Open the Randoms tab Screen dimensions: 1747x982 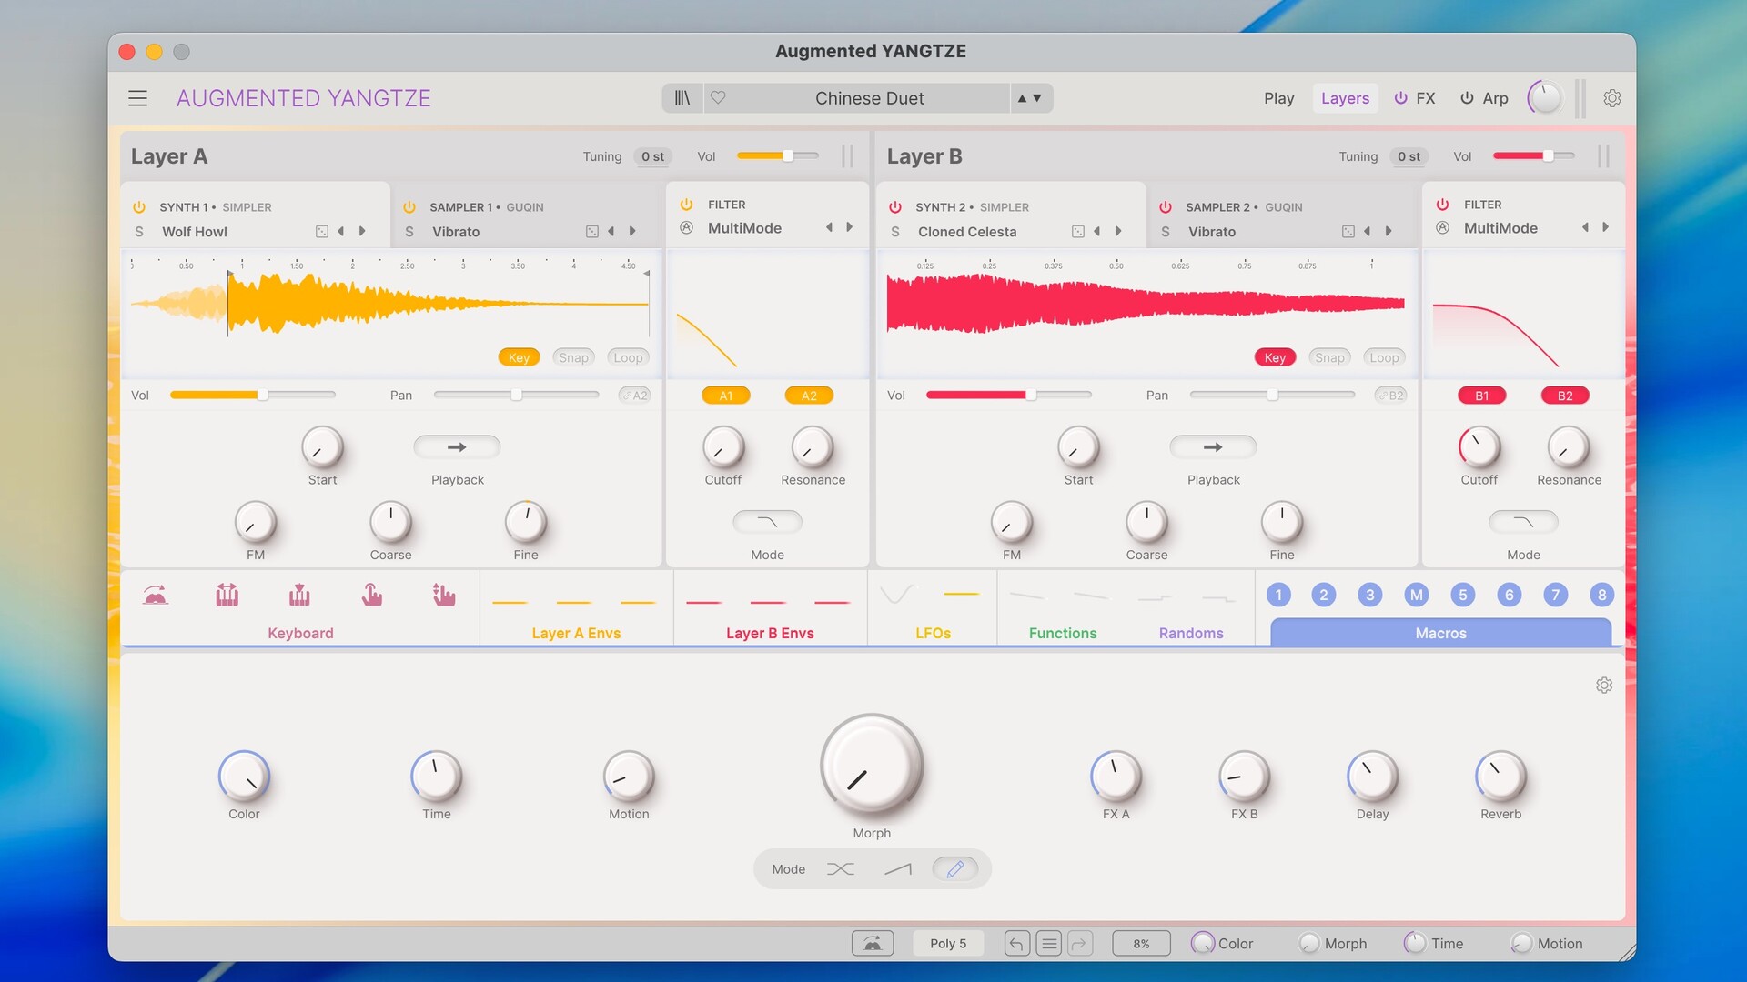[x=1191, y=633]
